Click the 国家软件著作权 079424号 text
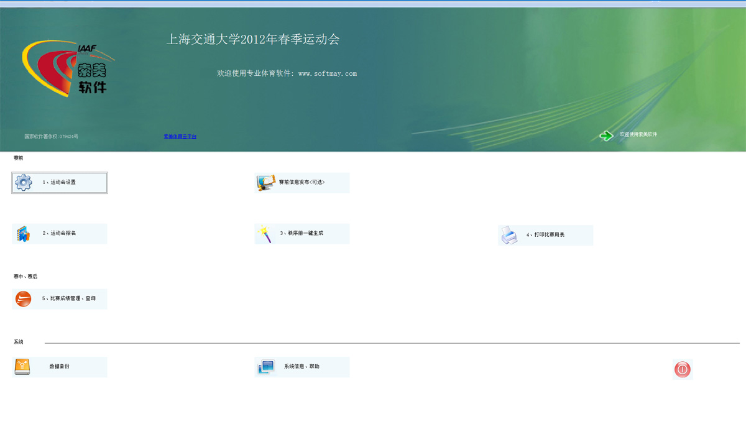This screenshot has height=442, width=746. (x=52, y=136)
